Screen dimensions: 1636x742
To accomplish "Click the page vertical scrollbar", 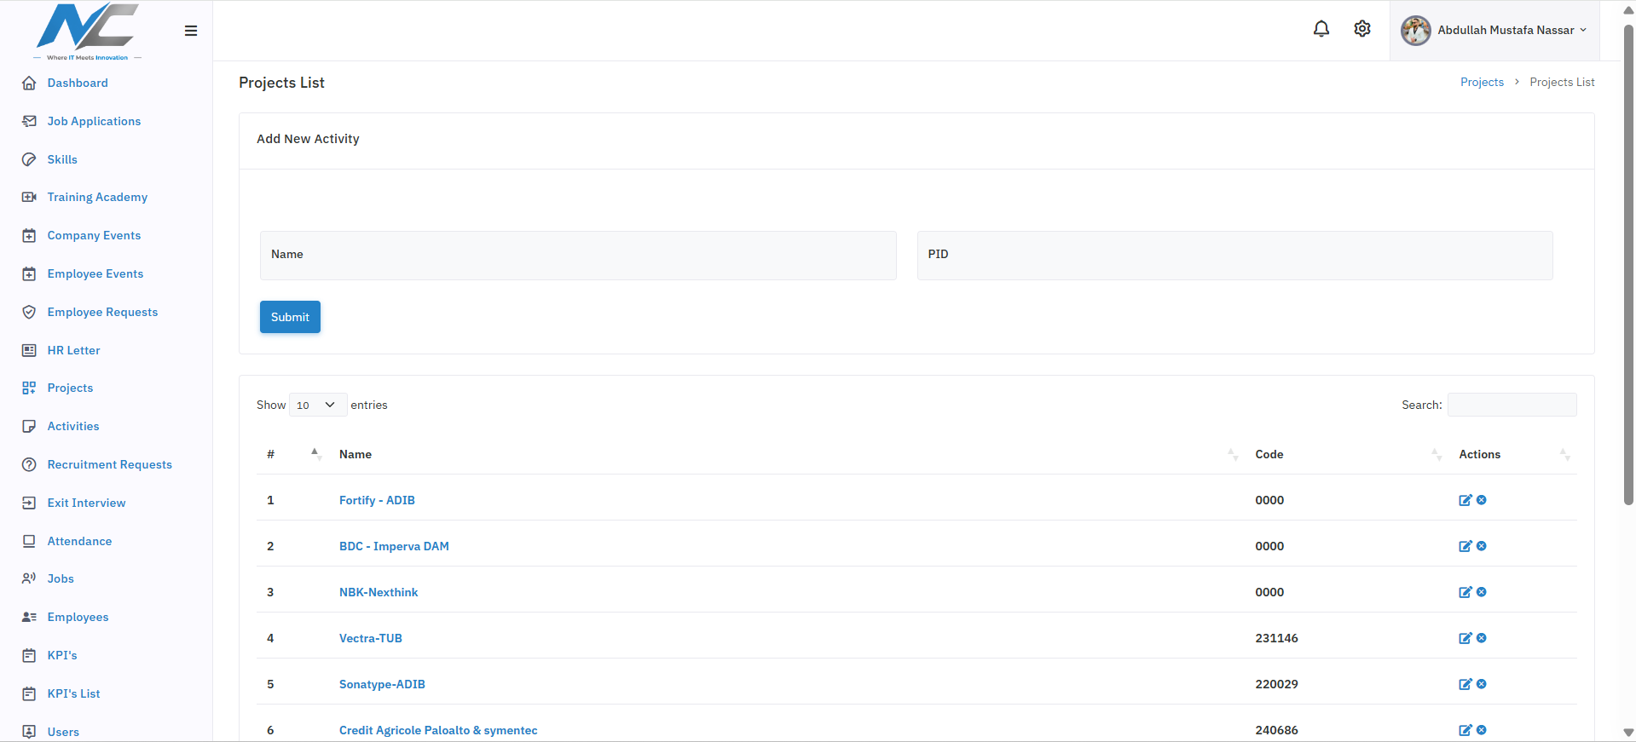I will [x=1628, y=264].
